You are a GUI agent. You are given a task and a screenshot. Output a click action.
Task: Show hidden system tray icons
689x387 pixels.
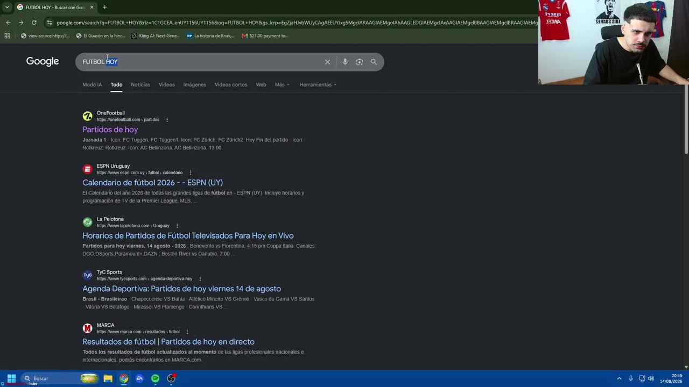coord(619,378)
